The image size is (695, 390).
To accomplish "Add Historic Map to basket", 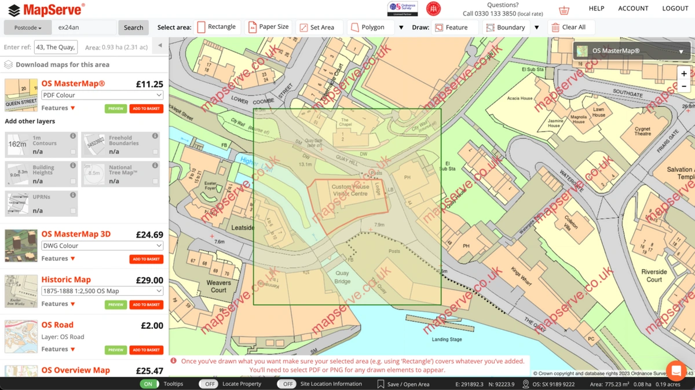I will pos(146,304).
